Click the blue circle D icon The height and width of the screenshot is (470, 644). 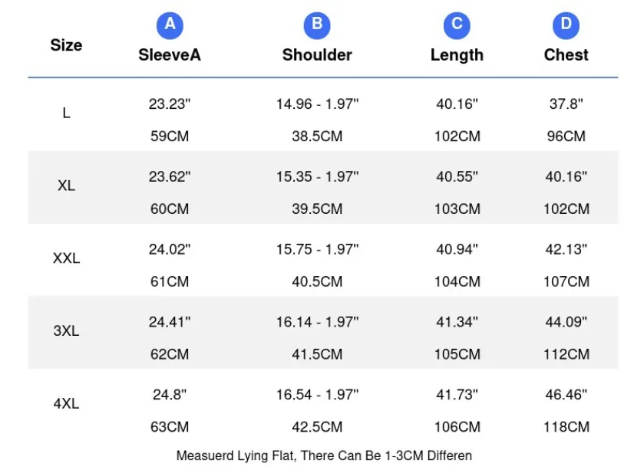(x=566, y=25)
